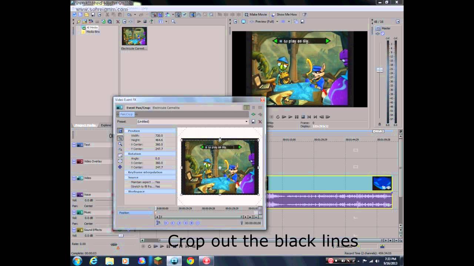Adjust the Sound Effects volume slider
The height and width of the screenshot is (266, 474).
121,235
